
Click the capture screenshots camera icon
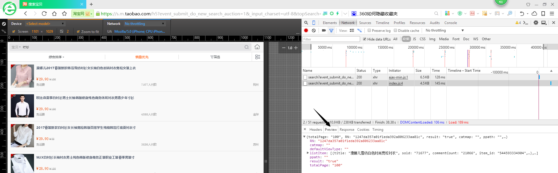click(323, 30)
